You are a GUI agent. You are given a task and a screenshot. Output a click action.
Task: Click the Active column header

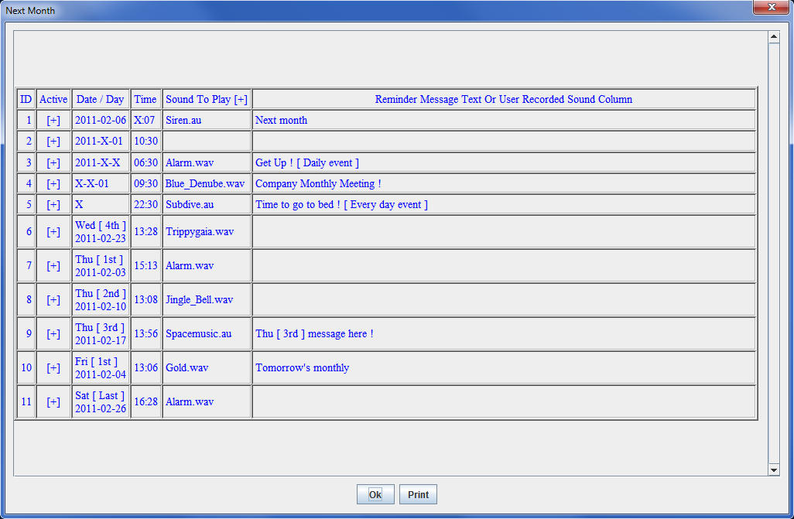(53, 99)
